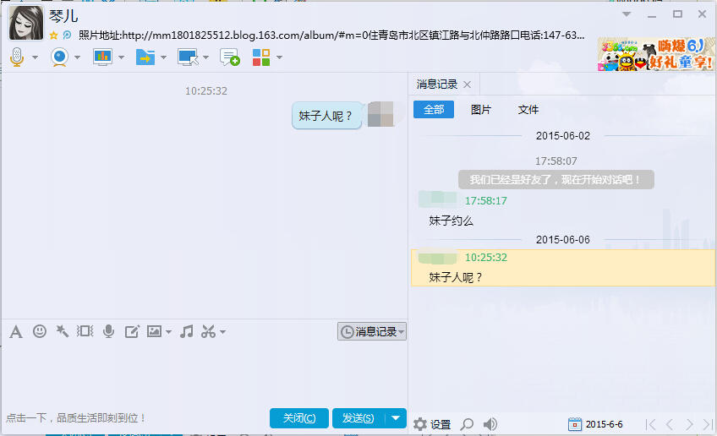Image resolution: width=717 pixels, height=436 pixels.
Task: Go to previous page of message history
Action: pos(670,424)
